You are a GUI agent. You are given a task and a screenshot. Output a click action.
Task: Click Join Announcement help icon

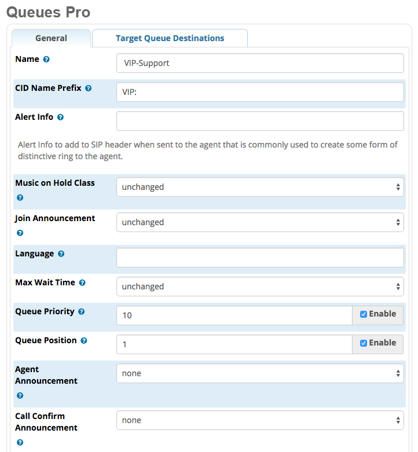[20, 233]
